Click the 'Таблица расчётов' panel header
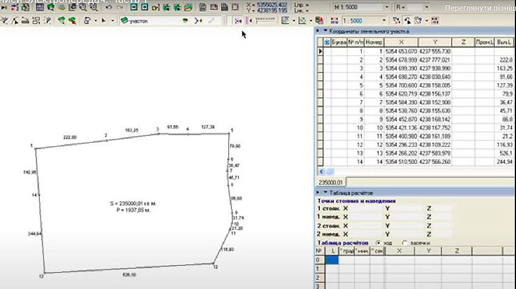The image size is (516, 289). point(351,192)
